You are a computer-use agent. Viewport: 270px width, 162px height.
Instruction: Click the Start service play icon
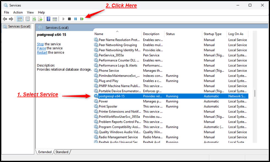64,19
